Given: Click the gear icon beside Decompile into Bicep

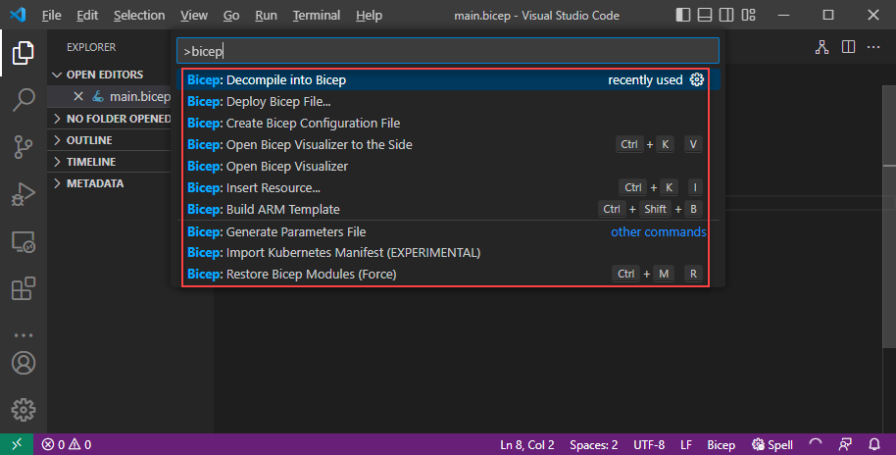Looking at the screenshot, I should point(697,80).
